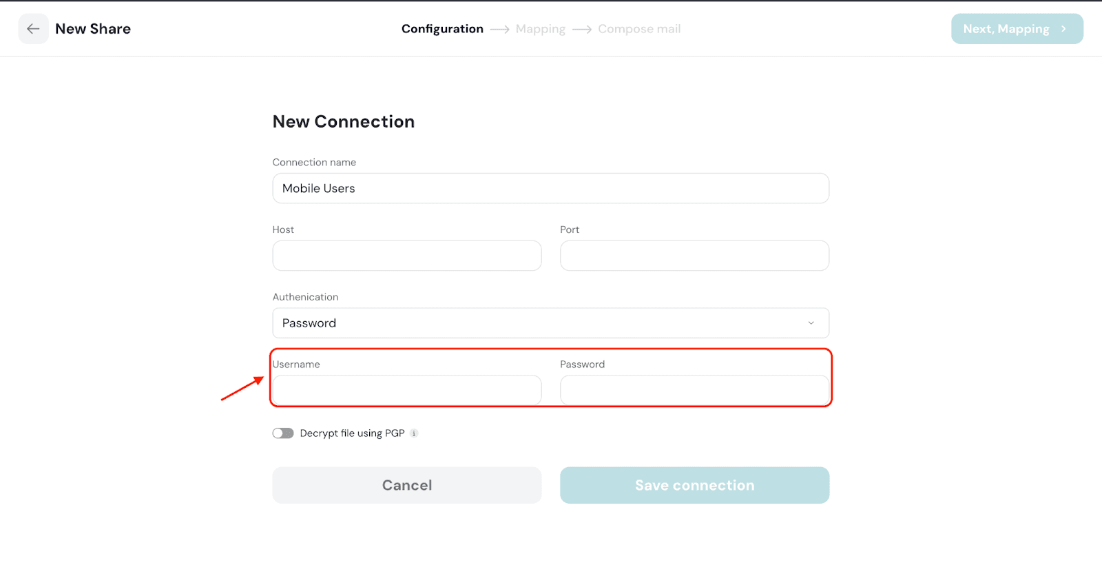Screen dimensions: 1102x565
Task: Click the New Share page title
Action: [93, 29]
